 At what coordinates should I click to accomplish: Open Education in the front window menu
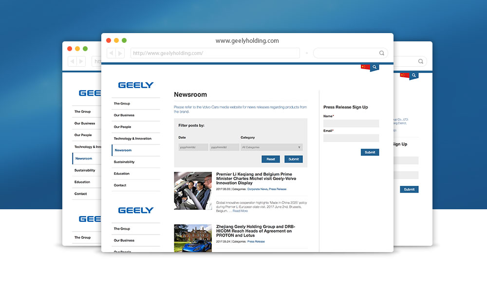(121, 174)
